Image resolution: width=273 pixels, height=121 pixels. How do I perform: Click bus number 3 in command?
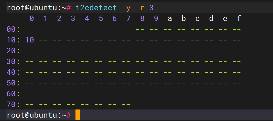click(x=151, y=8)
